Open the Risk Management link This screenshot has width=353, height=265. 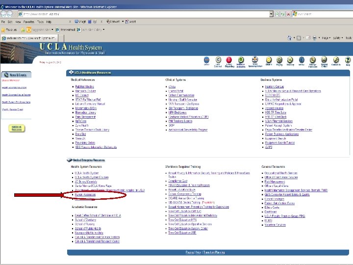275,182
